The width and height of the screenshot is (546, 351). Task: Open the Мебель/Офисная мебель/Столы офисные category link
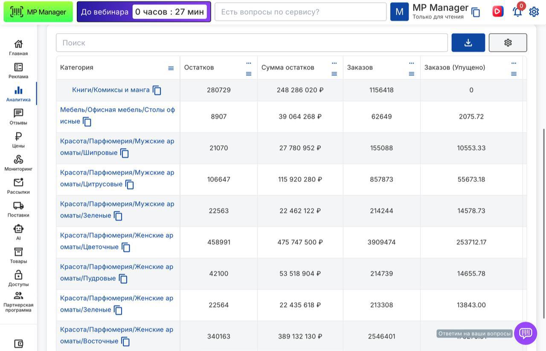(x=117, y=110)
